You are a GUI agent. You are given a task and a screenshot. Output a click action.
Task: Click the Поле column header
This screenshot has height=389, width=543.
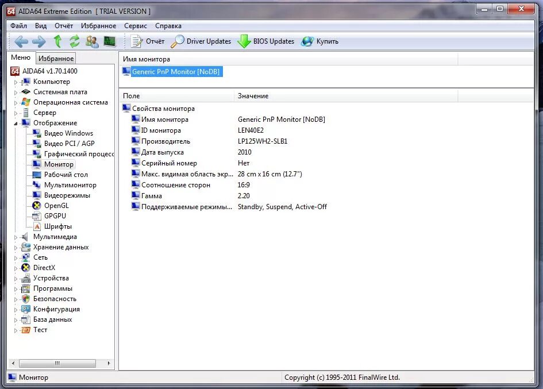pos(176,96)
